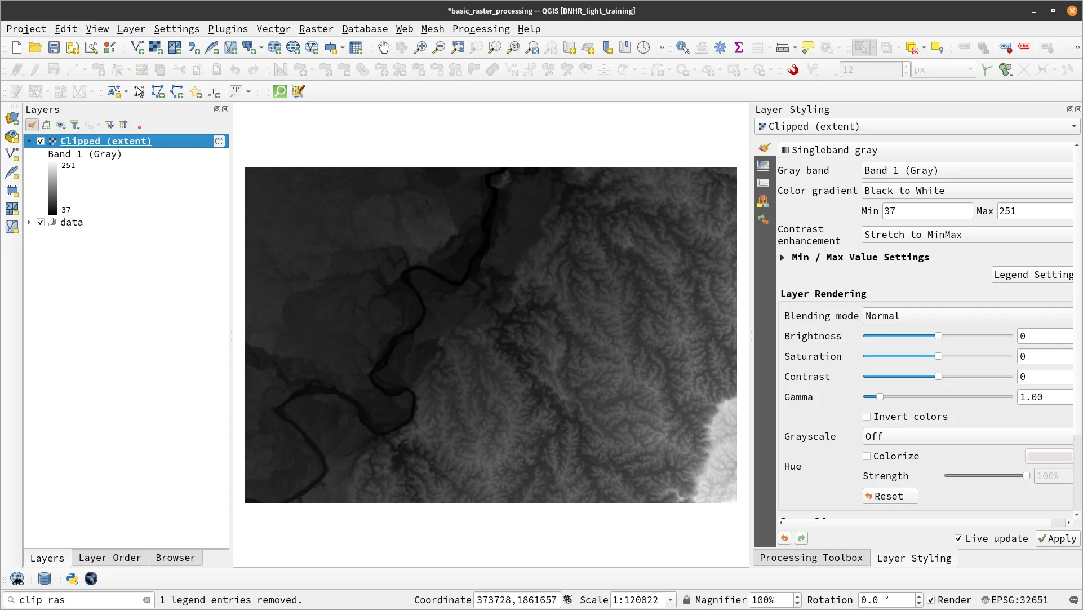Collapse the Clipped (extent) layer legend
This screenshot has height=610, width=1083.
click(29, 141)
